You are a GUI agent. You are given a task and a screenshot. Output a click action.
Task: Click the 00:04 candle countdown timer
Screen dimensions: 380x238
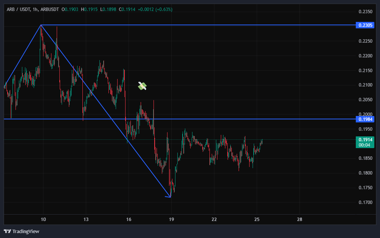pos(365,145)
